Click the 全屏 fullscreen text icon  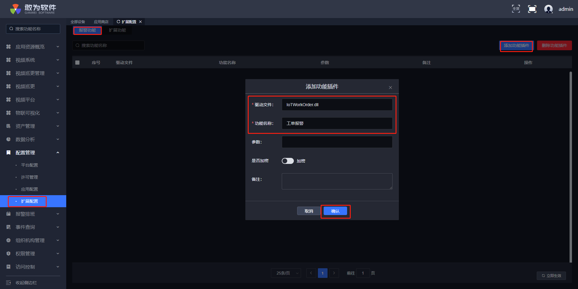pos(516,9)
